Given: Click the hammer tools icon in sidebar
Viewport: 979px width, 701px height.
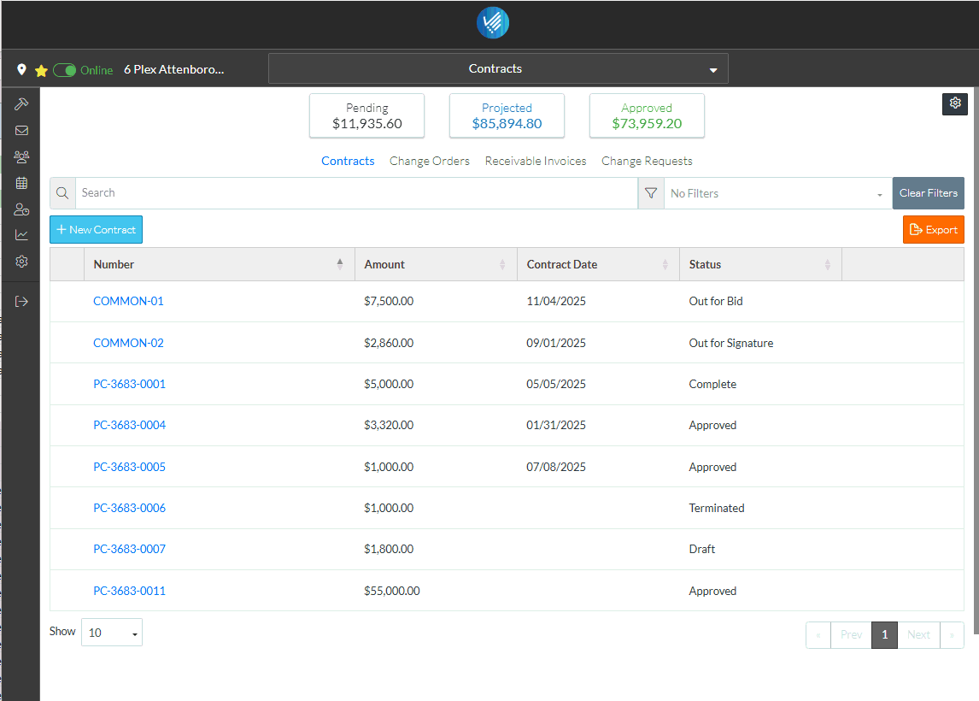Looking at the screenshot, I should (x=21, y=104).
